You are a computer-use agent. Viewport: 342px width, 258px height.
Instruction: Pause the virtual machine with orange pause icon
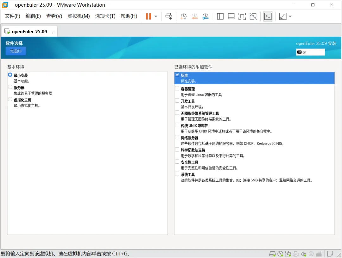tap(148, 16)
